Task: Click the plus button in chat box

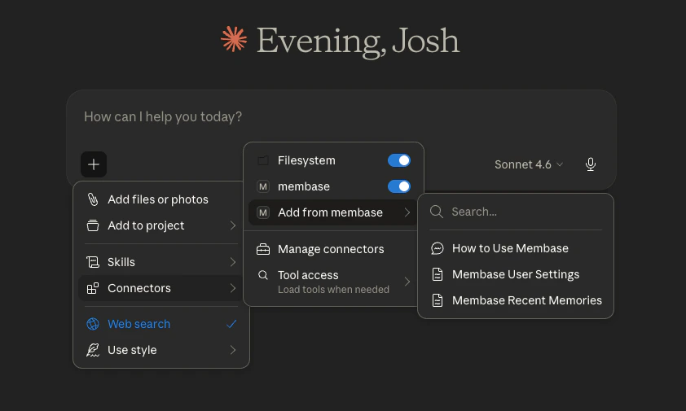Action: [94, 164]
